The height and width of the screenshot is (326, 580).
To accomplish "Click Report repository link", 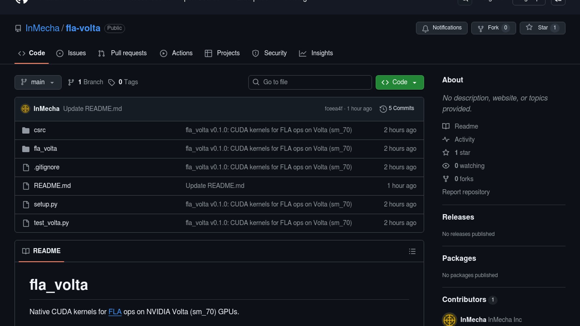I will [466, 192].
